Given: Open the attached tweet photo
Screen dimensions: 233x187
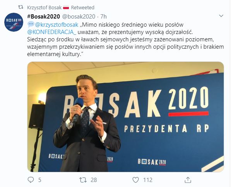Looking at the screenshot, I should pos(125,117).
